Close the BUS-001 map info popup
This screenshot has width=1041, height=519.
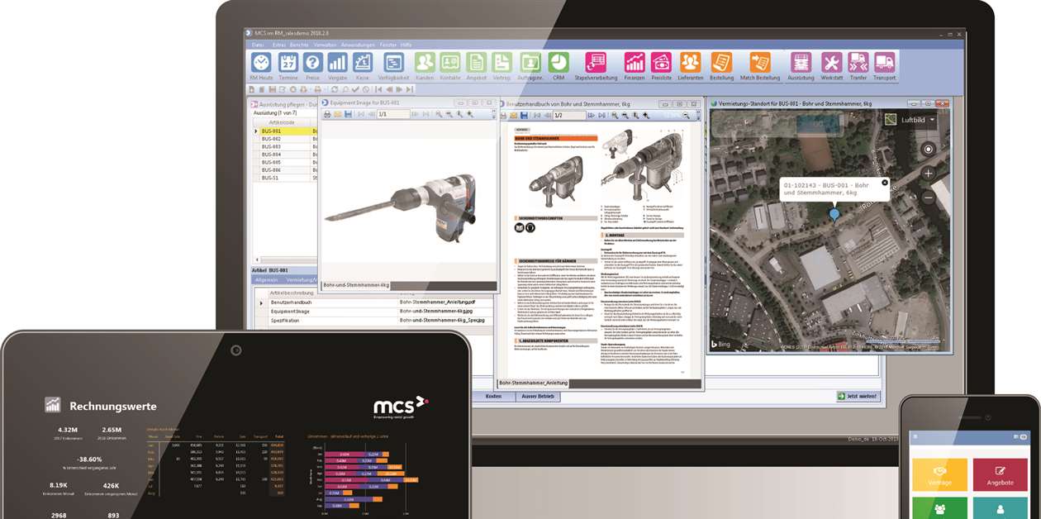[885, 183]
